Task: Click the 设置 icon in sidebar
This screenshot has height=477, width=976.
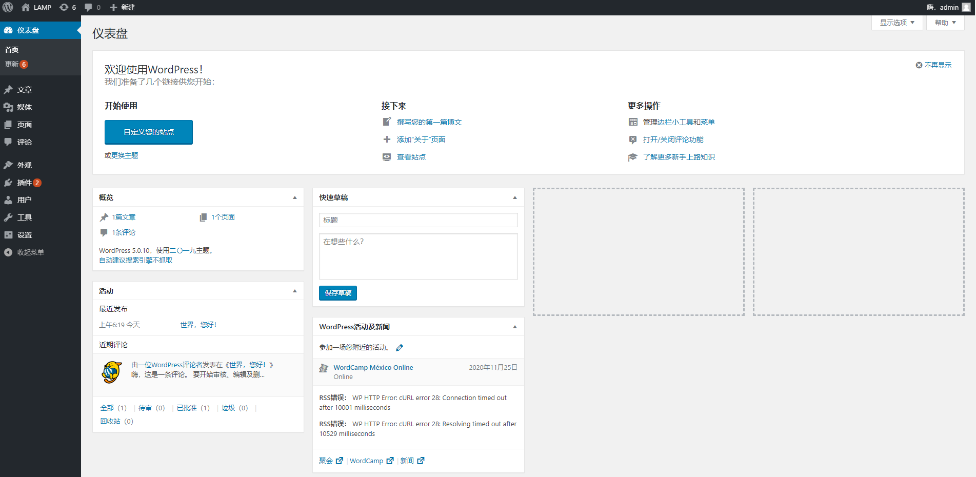Action: (8, 235)
